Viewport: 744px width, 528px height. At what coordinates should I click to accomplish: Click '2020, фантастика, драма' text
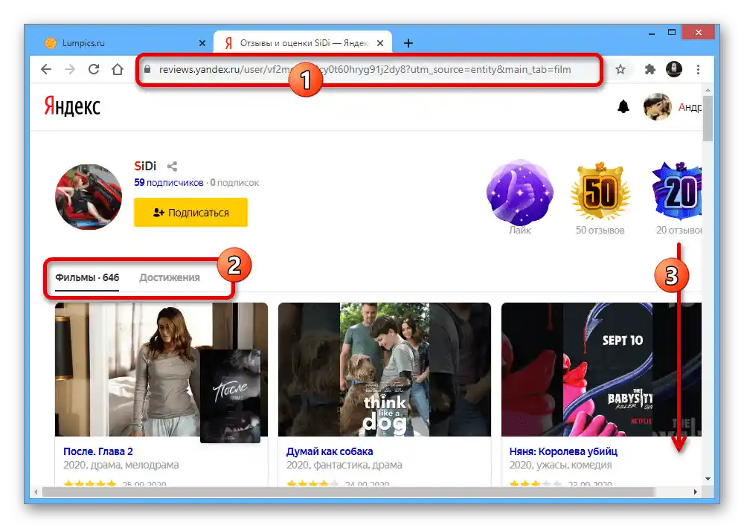click(344, 465)
